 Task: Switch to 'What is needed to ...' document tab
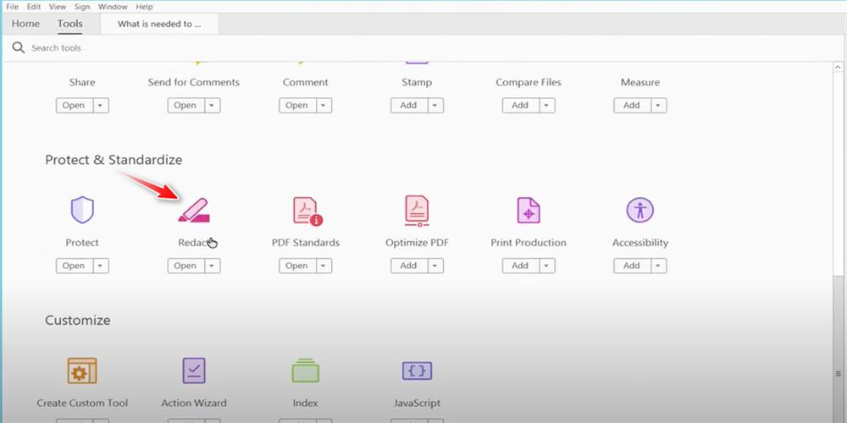coord(159,24)
